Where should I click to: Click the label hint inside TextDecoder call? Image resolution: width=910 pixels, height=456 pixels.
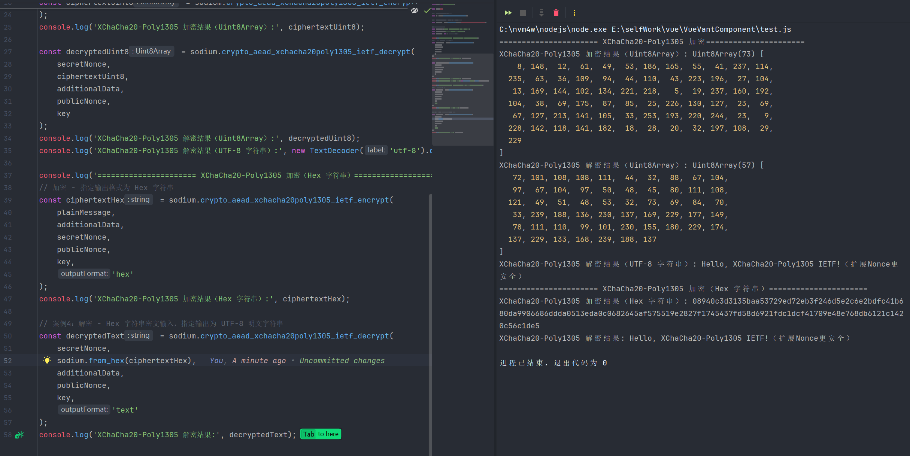tap(376, 150)
